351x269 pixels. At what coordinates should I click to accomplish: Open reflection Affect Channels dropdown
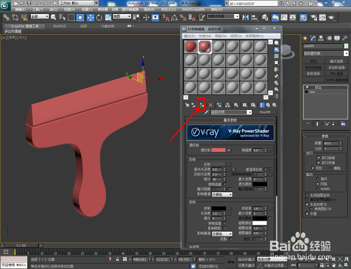click(x=222, y=195)
